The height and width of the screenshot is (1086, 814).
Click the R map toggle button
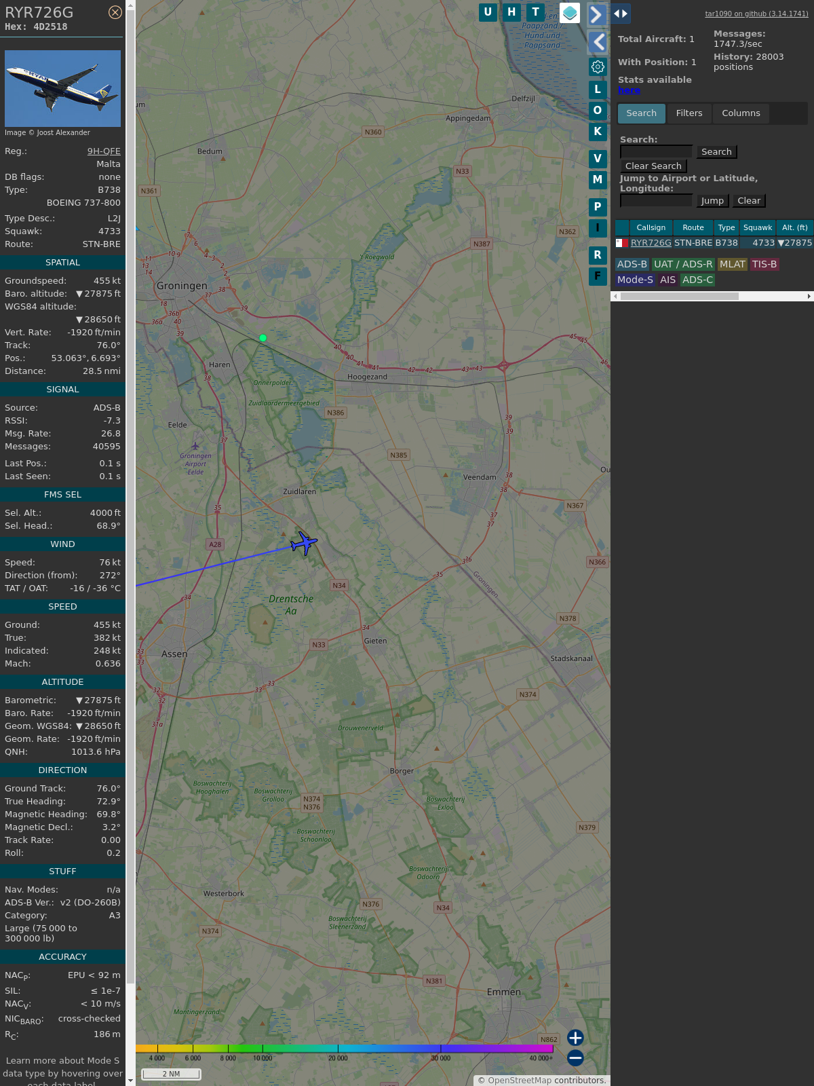pyautogui.click(x=598, y=255)
